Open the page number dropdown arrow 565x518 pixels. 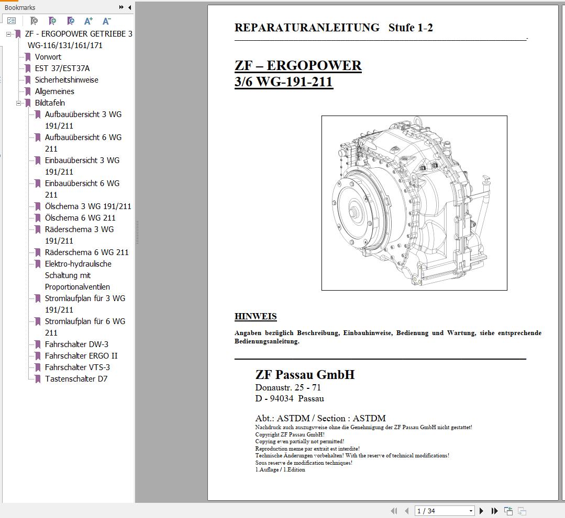(x=471, y=511)
